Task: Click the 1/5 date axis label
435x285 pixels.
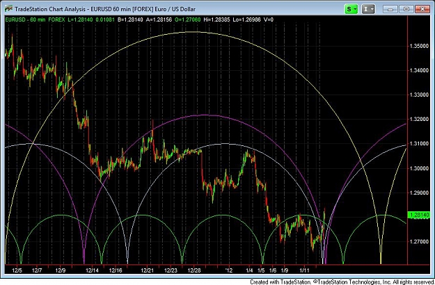Action: coord(261,270)
